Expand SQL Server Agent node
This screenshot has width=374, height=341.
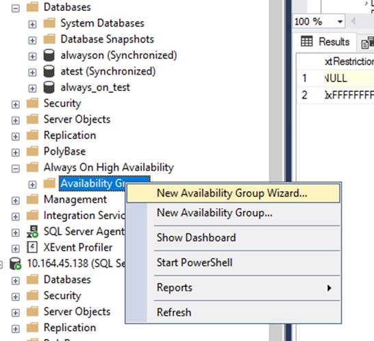tap(16, 233)
